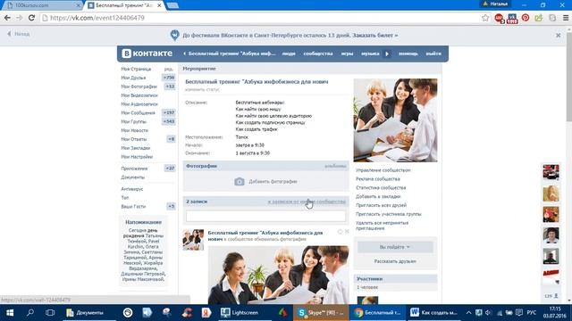Click the browser address bar
572x321 pixels.
tap(261, 18)
